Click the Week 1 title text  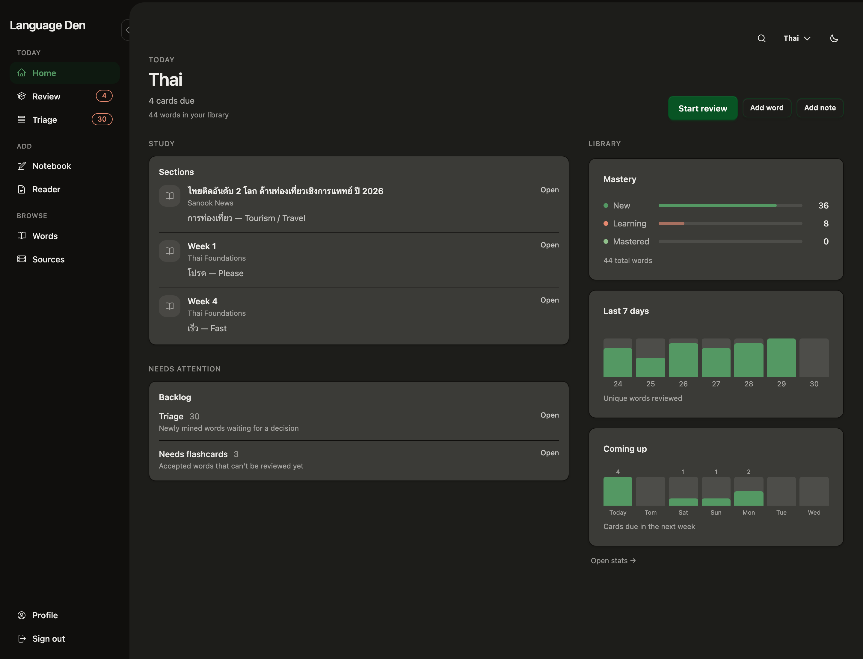point(202,246)
